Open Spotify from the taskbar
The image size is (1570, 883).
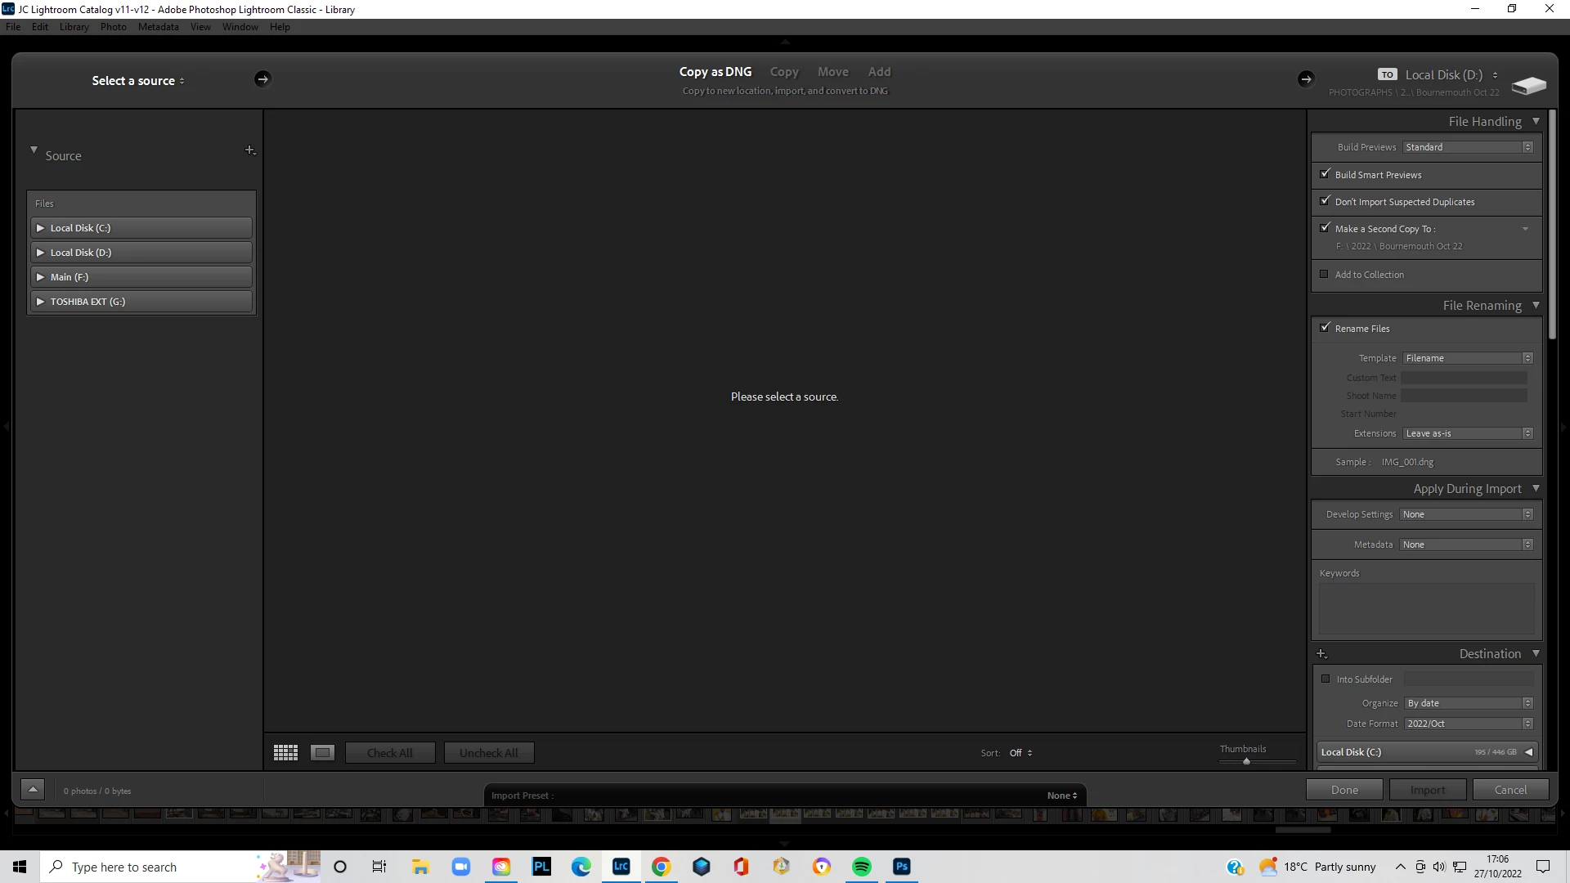pyautogui.click(x=861, y=867)
